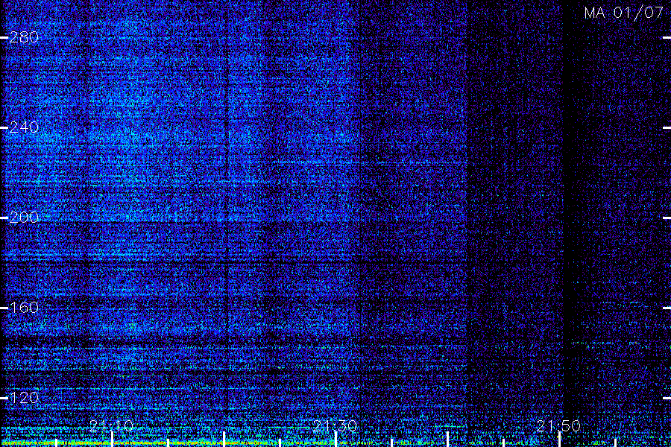Select the 21:10 time axis label
The height and width of the screenshot is (447, 671).
112,426
